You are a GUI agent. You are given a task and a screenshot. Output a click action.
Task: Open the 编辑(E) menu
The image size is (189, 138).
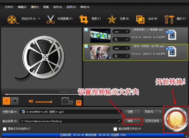22,7
